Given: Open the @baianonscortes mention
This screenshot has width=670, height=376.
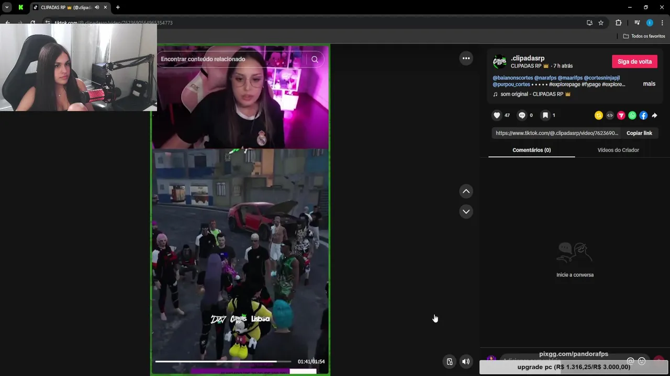Looking at the screenshot, I should [x=512, y=78].
